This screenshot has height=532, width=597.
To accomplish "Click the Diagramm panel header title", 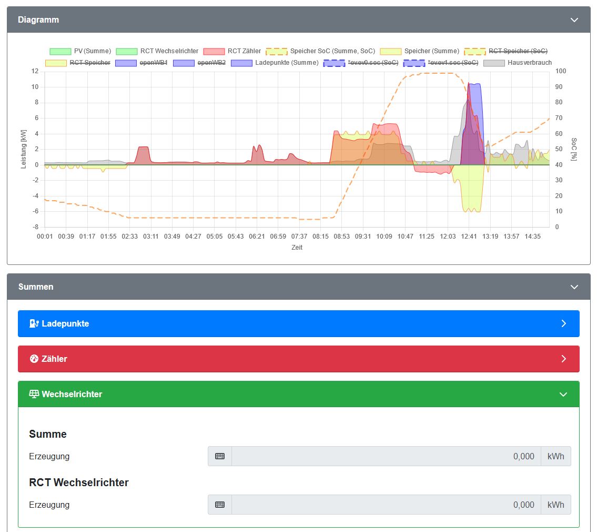I will tap(38, 20).
